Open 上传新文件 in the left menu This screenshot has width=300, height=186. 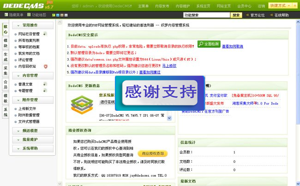[x=27, y=108]
